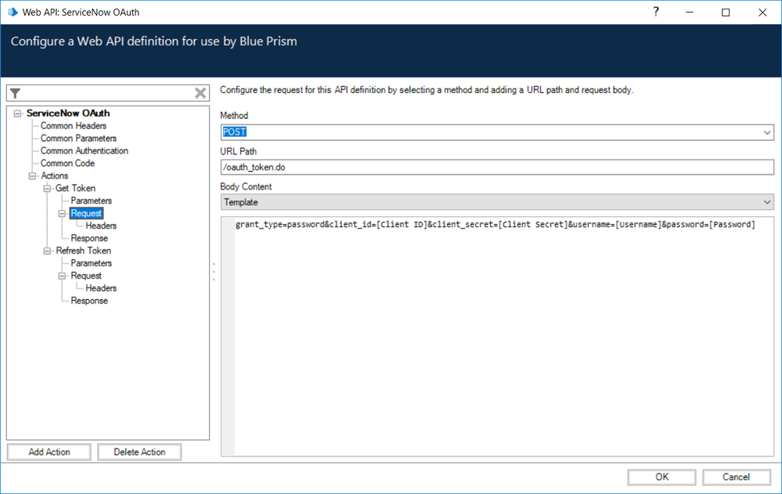Select the highlighted Request under Get Token
Screen dimensions: 782x494
86,213
